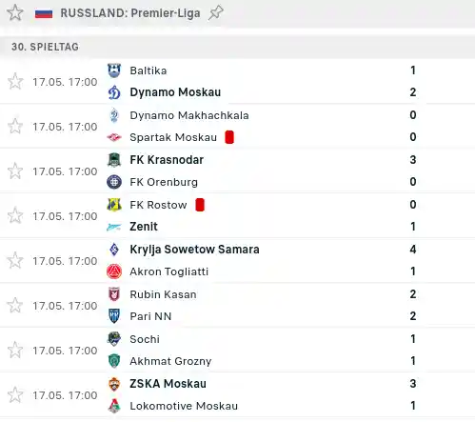The width and height of the screenshot is (475, 422).
Task: Click the ZSKA Moskau club crest
Action: click(x=114, y=384)
